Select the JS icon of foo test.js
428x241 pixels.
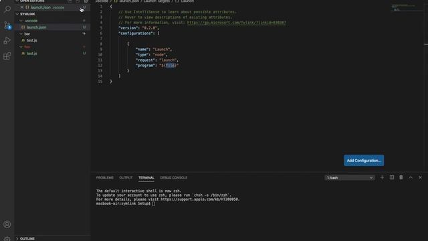pos(23,54)
